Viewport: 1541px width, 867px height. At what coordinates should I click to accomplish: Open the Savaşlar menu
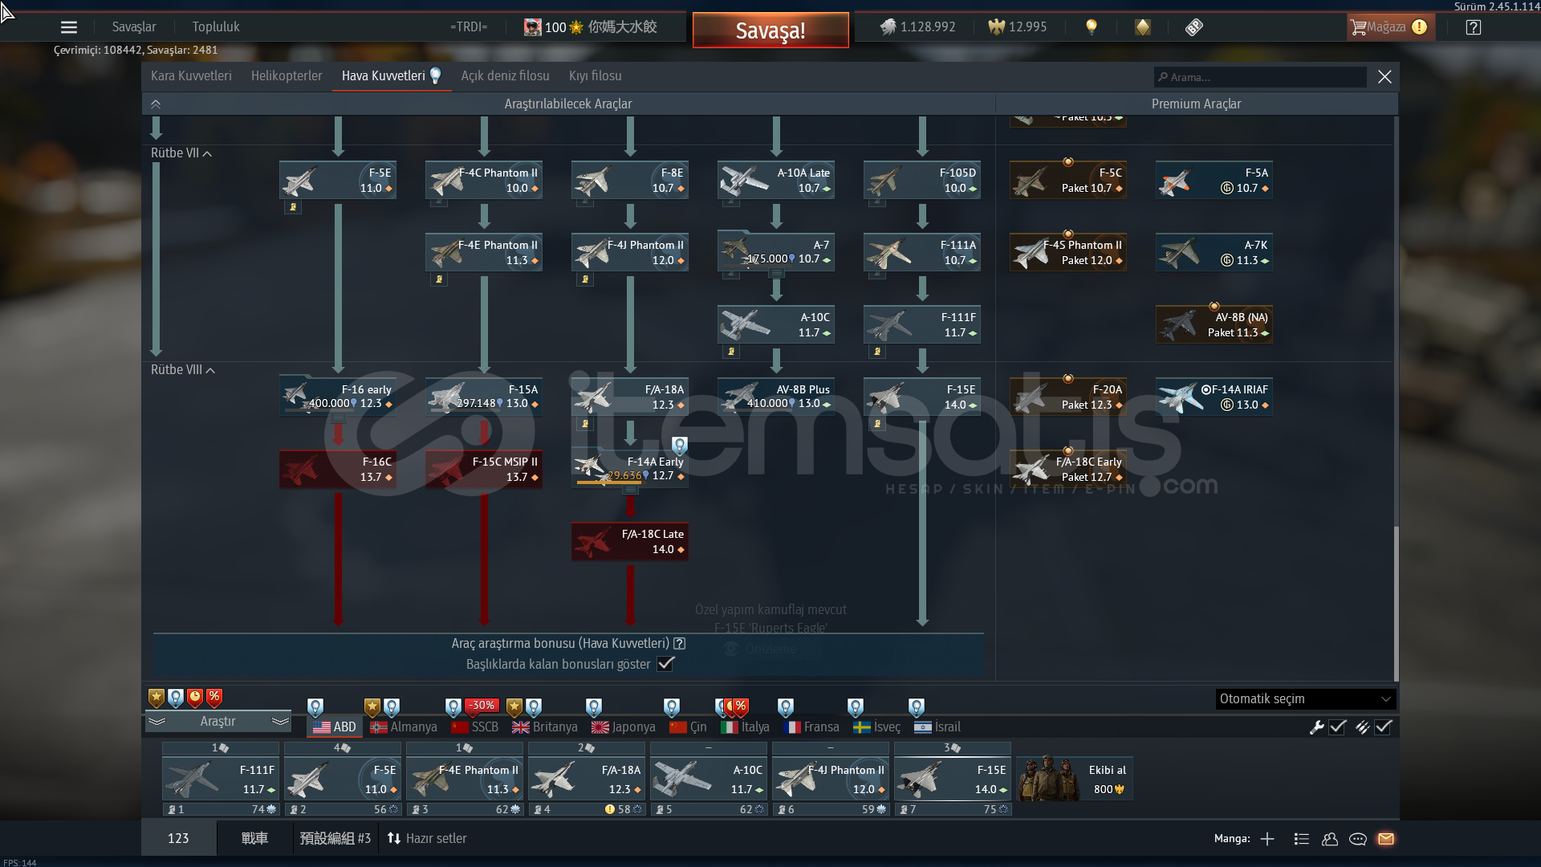point(134,27)
